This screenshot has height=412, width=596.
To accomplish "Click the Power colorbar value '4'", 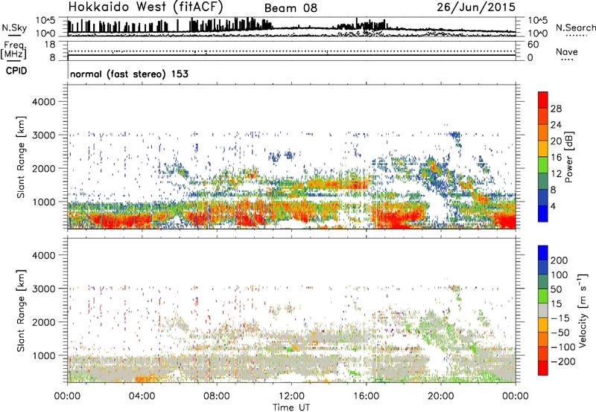I will click(x=554, y=206).
